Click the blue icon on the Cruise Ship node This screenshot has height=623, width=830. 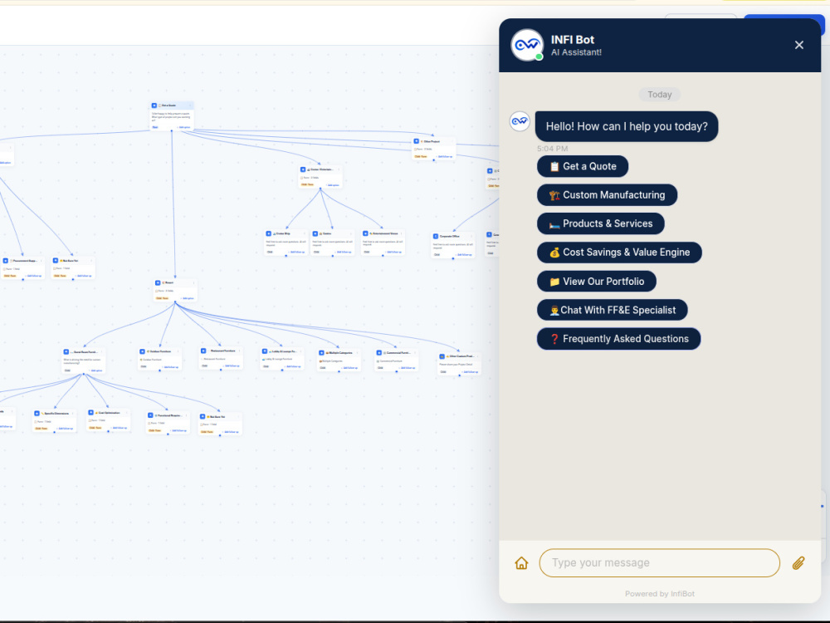click(x=269, y=233)
